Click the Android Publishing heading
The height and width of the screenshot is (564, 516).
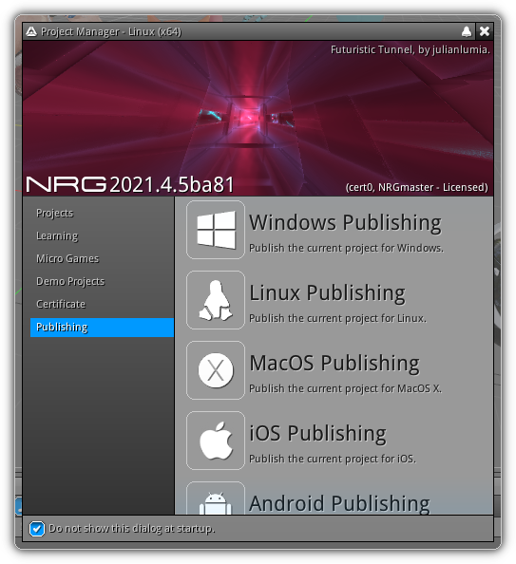pos(340,503)
